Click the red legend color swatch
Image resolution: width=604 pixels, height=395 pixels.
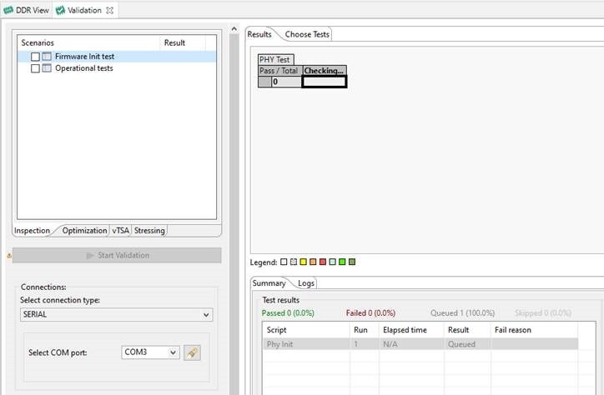pos(323,262)
